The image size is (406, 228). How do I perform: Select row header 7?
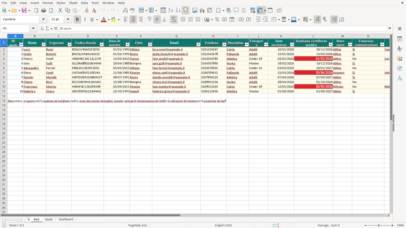(x=3, y=73)
